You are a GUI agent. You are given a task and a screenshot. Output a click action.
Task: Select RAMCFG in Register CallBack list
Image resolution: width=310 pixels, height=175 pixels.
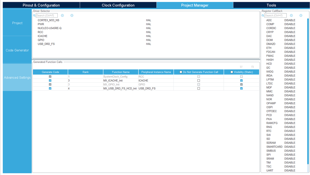pos(272,123)
